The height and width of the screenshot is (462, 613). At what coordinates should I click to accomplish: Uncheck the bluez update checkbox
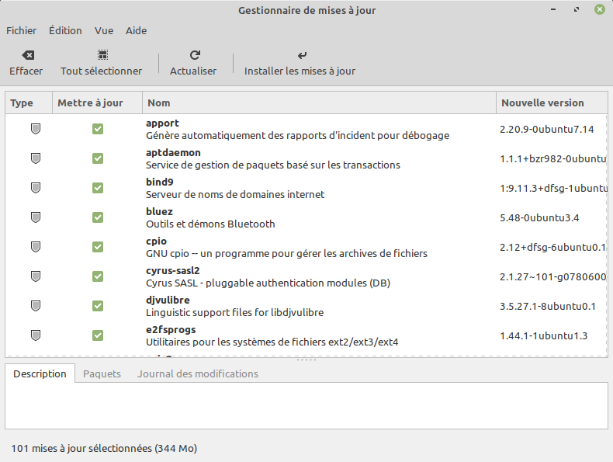point(98,217)
